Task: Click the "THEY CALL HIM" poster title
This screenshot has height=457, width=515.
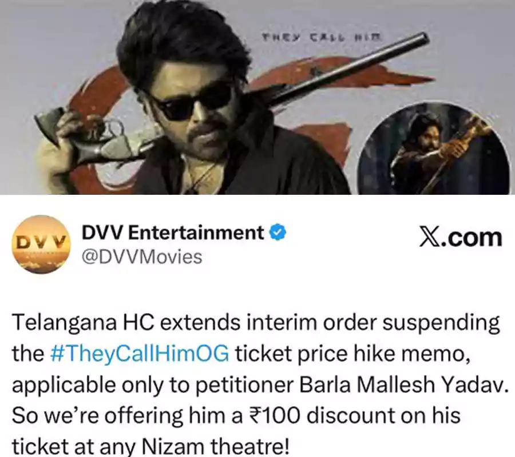Action: pos(322,37)
